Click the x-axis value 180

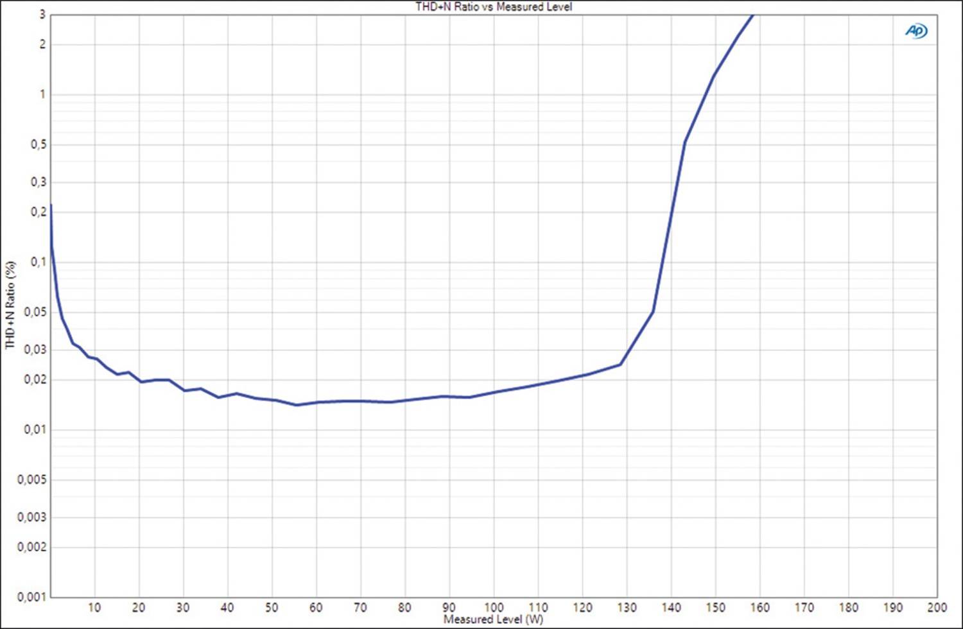tap(848, 607)
